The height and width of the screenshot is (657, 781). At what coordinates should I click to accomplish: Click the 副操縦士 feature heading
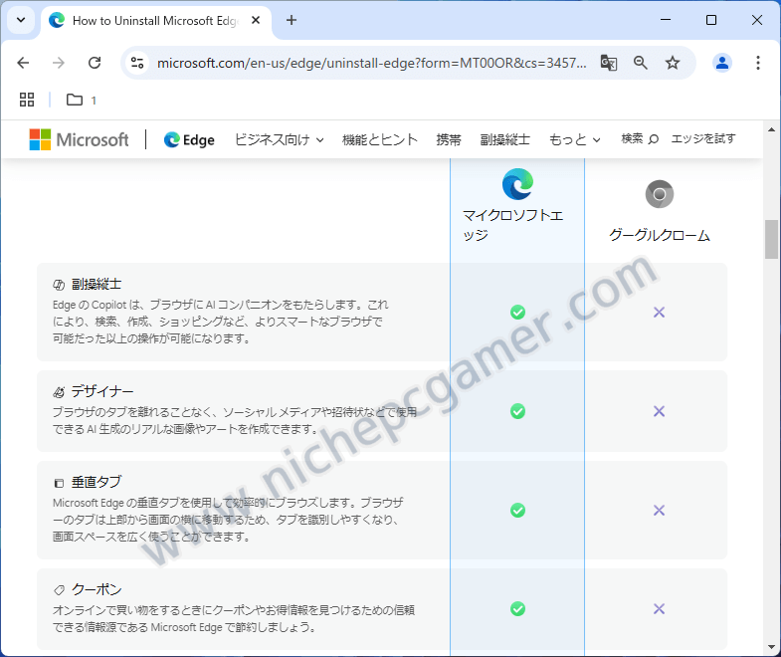point(97,284)
